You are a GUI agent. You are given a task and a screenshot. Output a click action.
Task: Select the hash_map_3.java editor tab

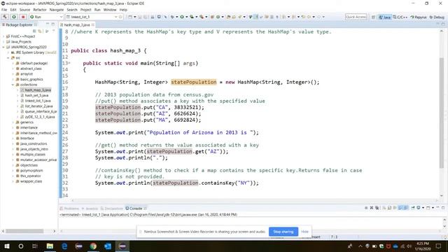click(76, 25)
